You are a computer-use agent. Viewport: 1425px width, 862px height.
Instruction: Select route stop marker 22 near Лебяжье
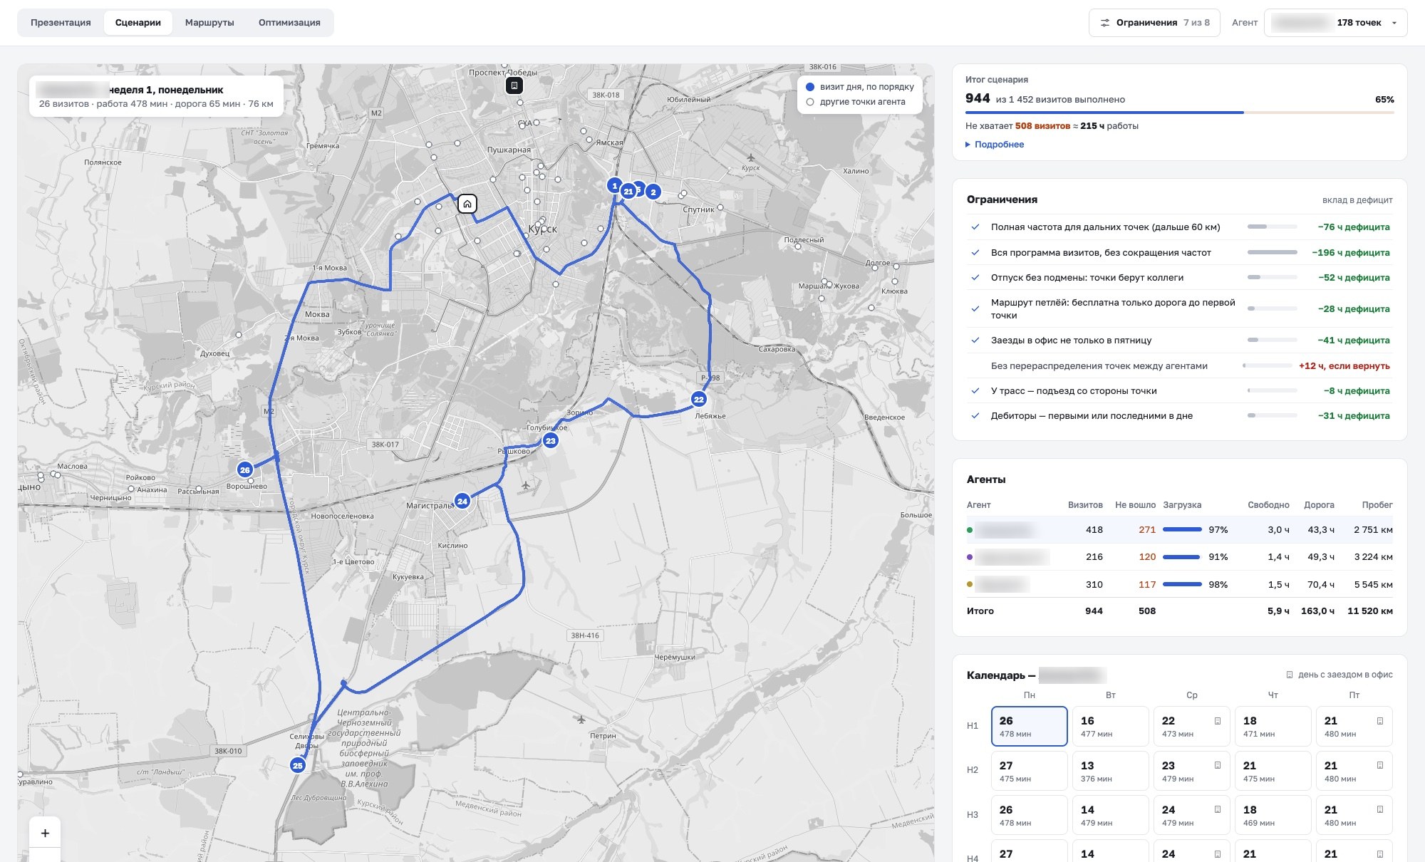point(699,399)
